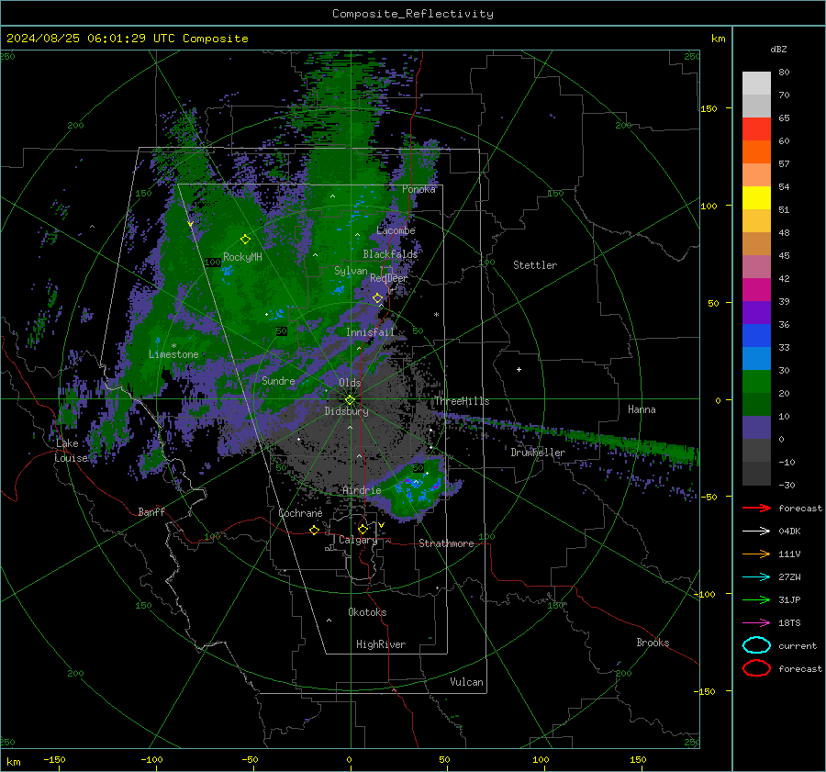Click the Blackfalds town label
This screenshot has height=772, width=826.
[390, 254]
